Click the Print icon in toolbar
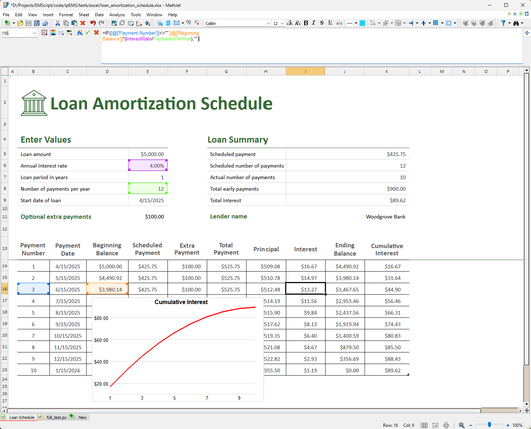531x429 pixels. (x=45, y=23)
